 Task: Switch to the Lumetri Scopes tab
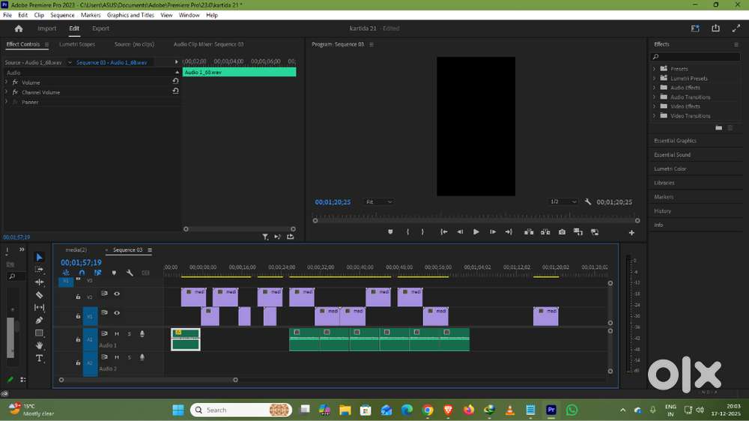click(77, 44)
